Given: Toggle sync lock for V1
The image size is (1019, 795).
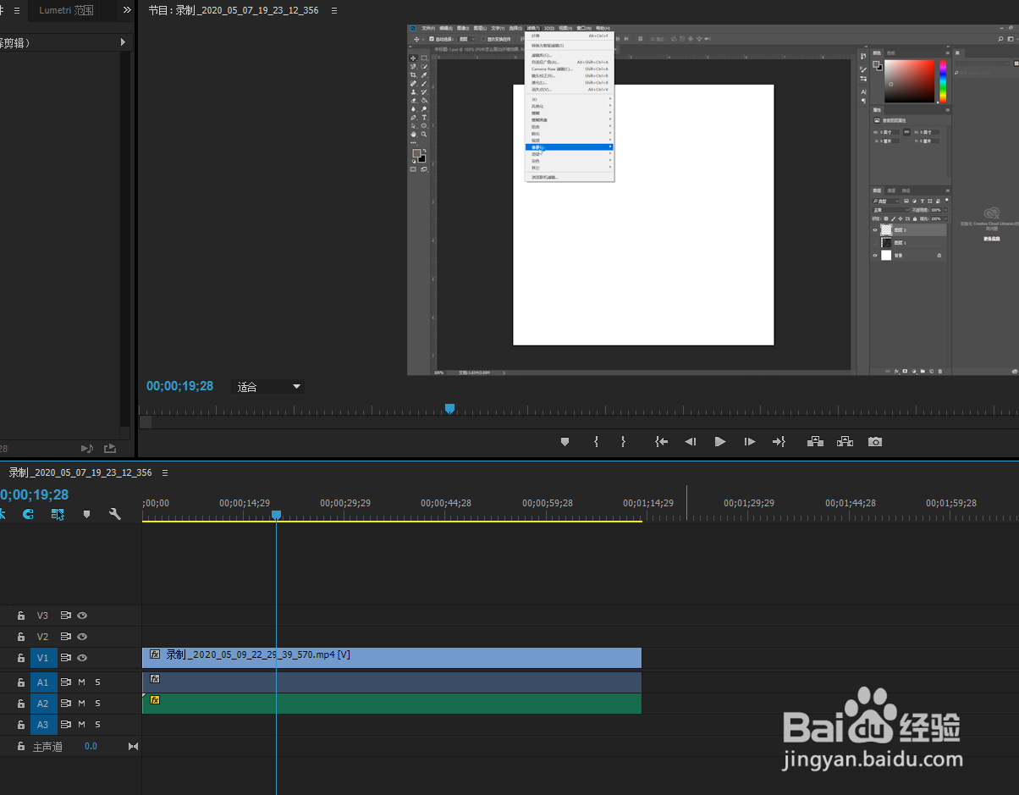Looking at the screenshot, I should tap(66, 658).
